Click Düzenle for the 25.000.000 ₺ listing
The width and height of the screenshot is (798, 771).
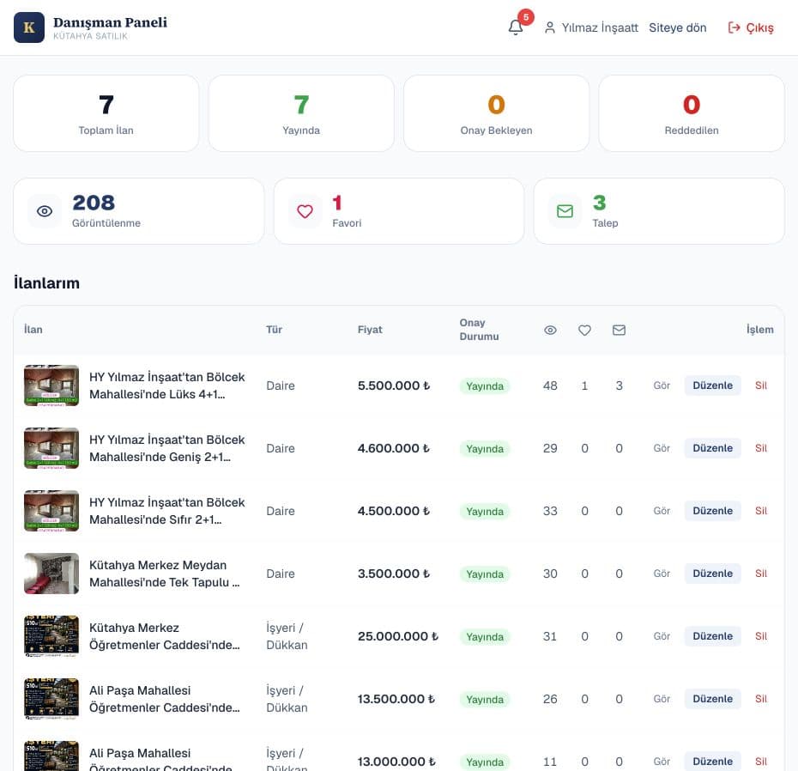[712, 636]
